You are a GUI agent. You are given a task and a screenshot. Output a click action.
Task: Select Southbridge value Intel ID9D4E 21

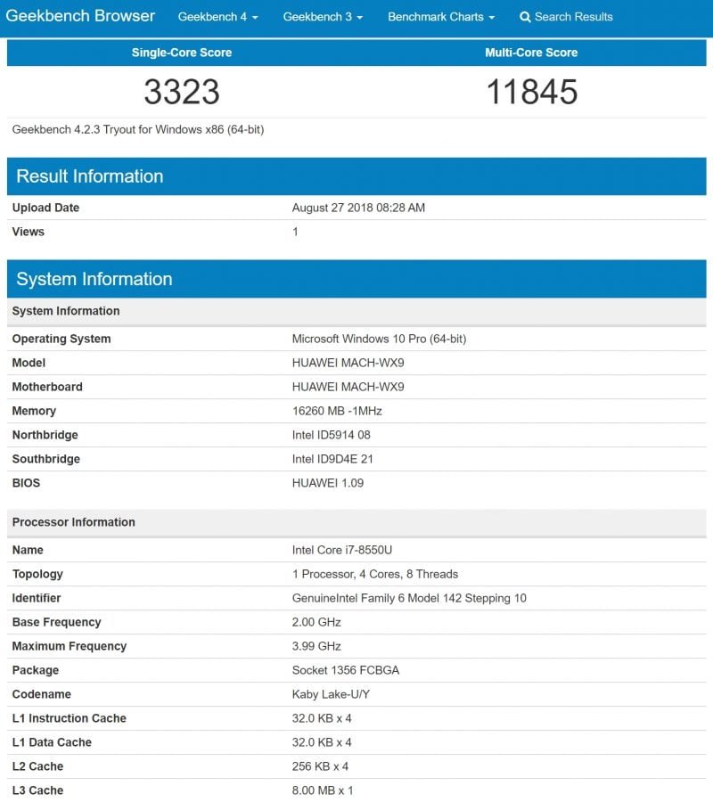(x=332, y=459)
